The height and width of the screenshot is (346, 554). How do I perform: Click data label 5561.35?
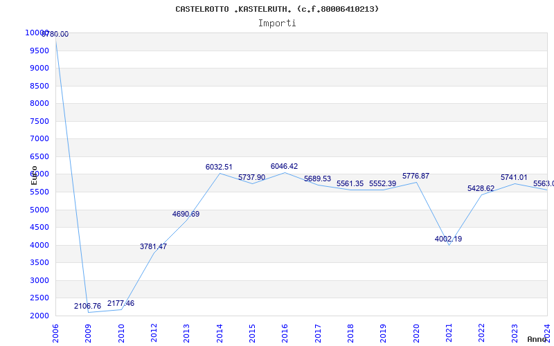[350, 183]
